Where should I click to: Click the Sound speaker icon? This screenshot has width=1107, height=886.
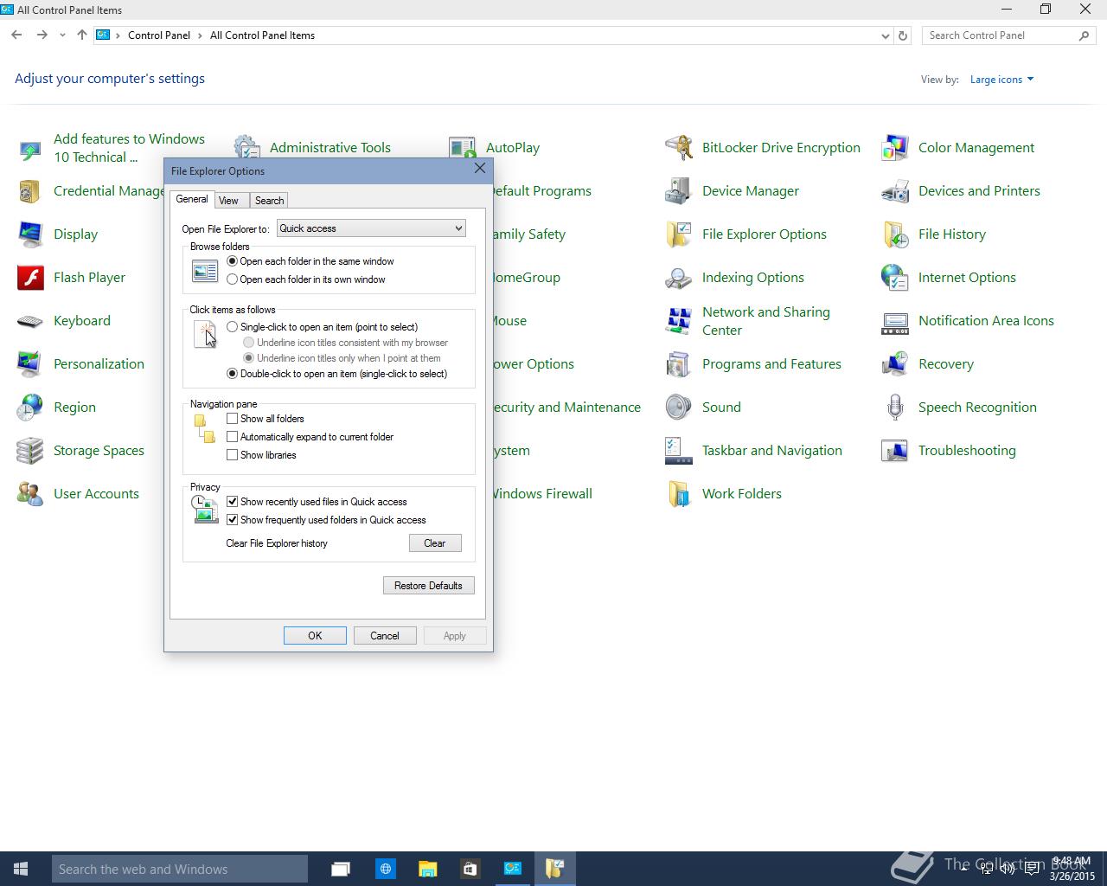678,408
